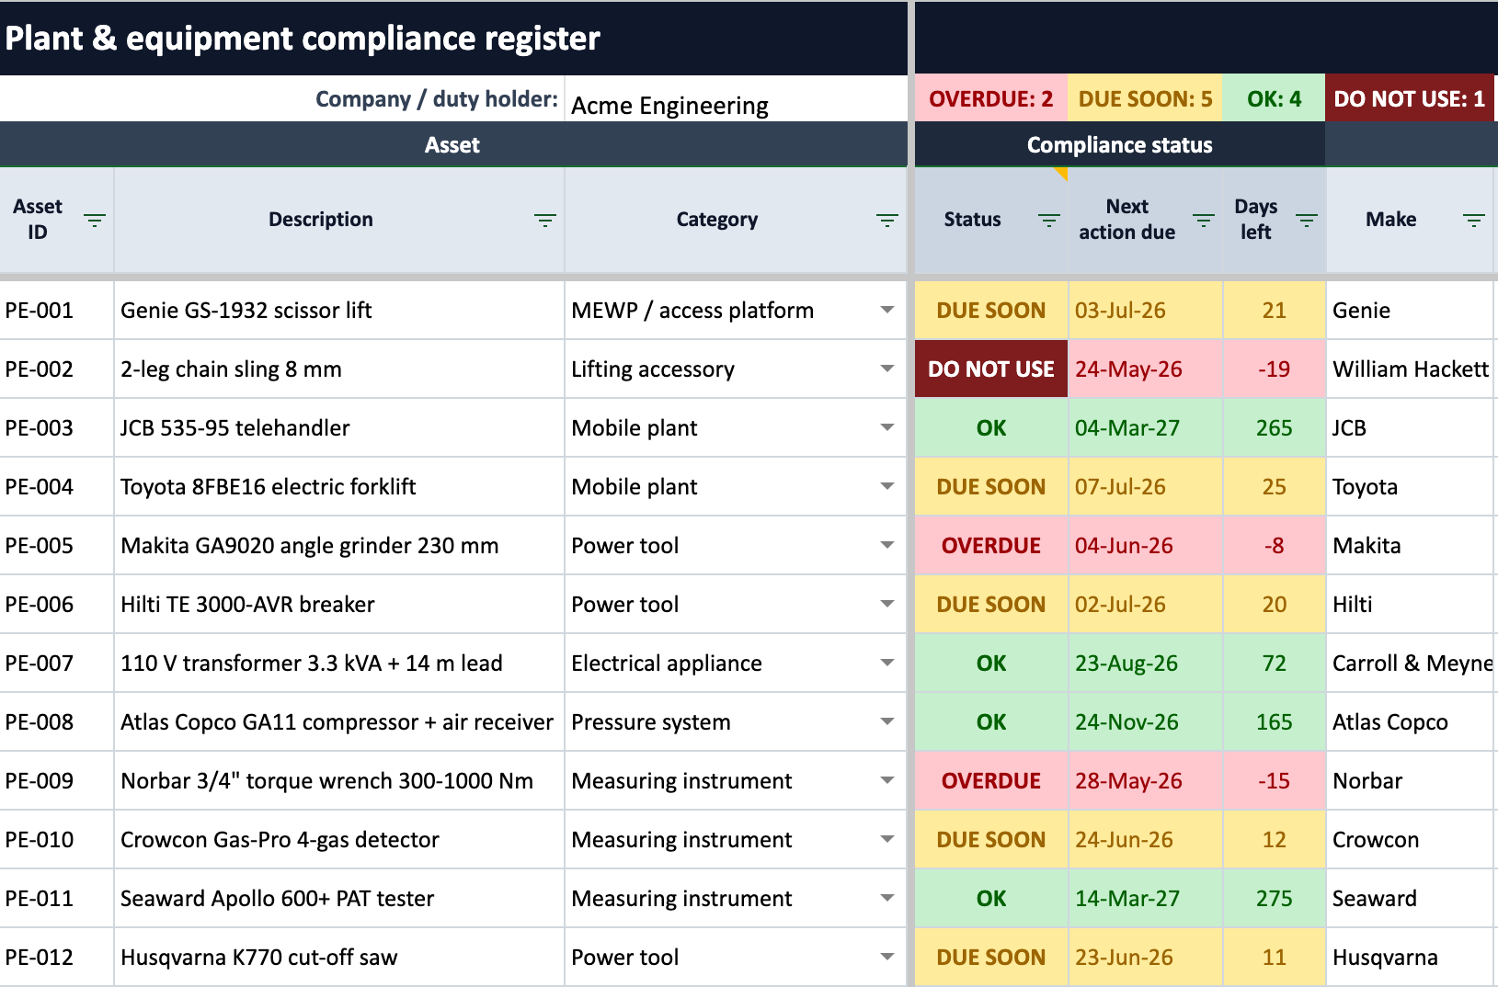The width and height of the screenshot is (1498, 987).
Task: Select asset ID cell PE-012
Action: point(57,958)
